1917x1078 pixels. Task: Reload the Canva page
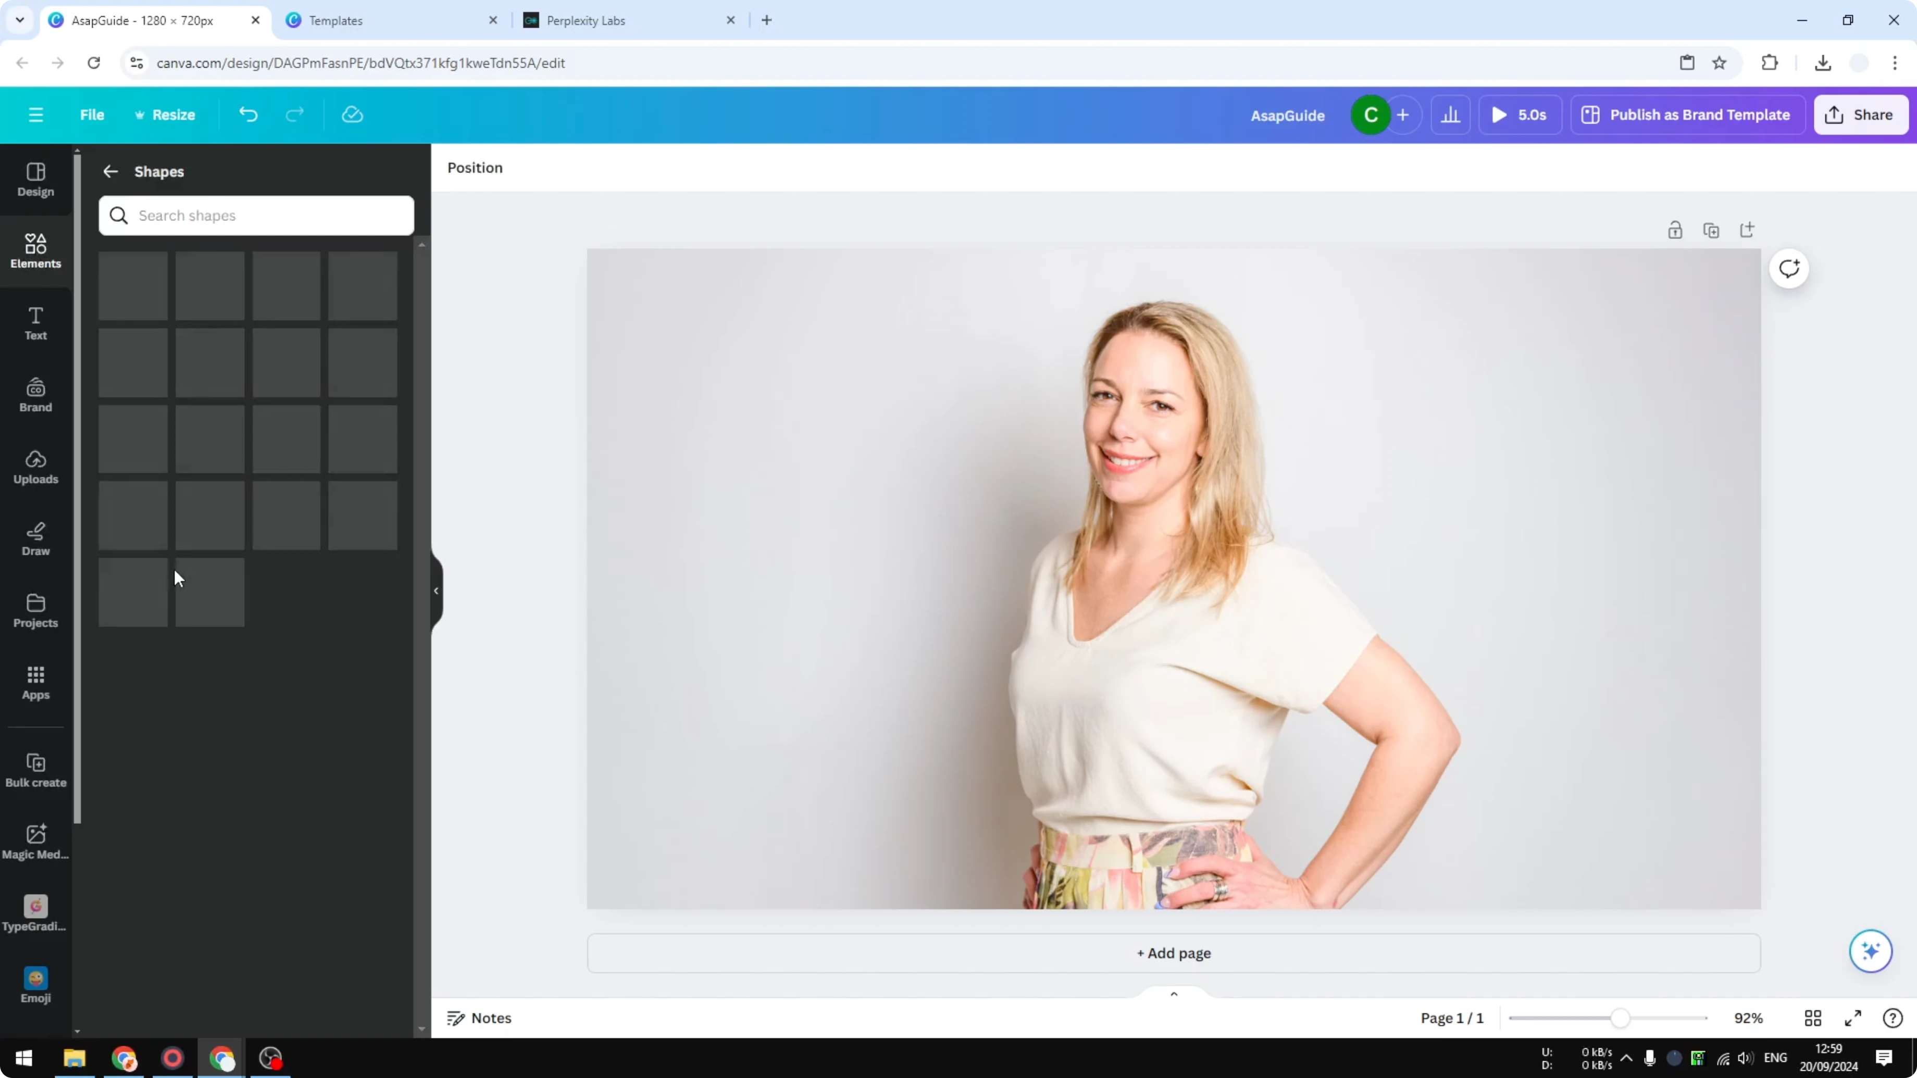click(94, 63)
